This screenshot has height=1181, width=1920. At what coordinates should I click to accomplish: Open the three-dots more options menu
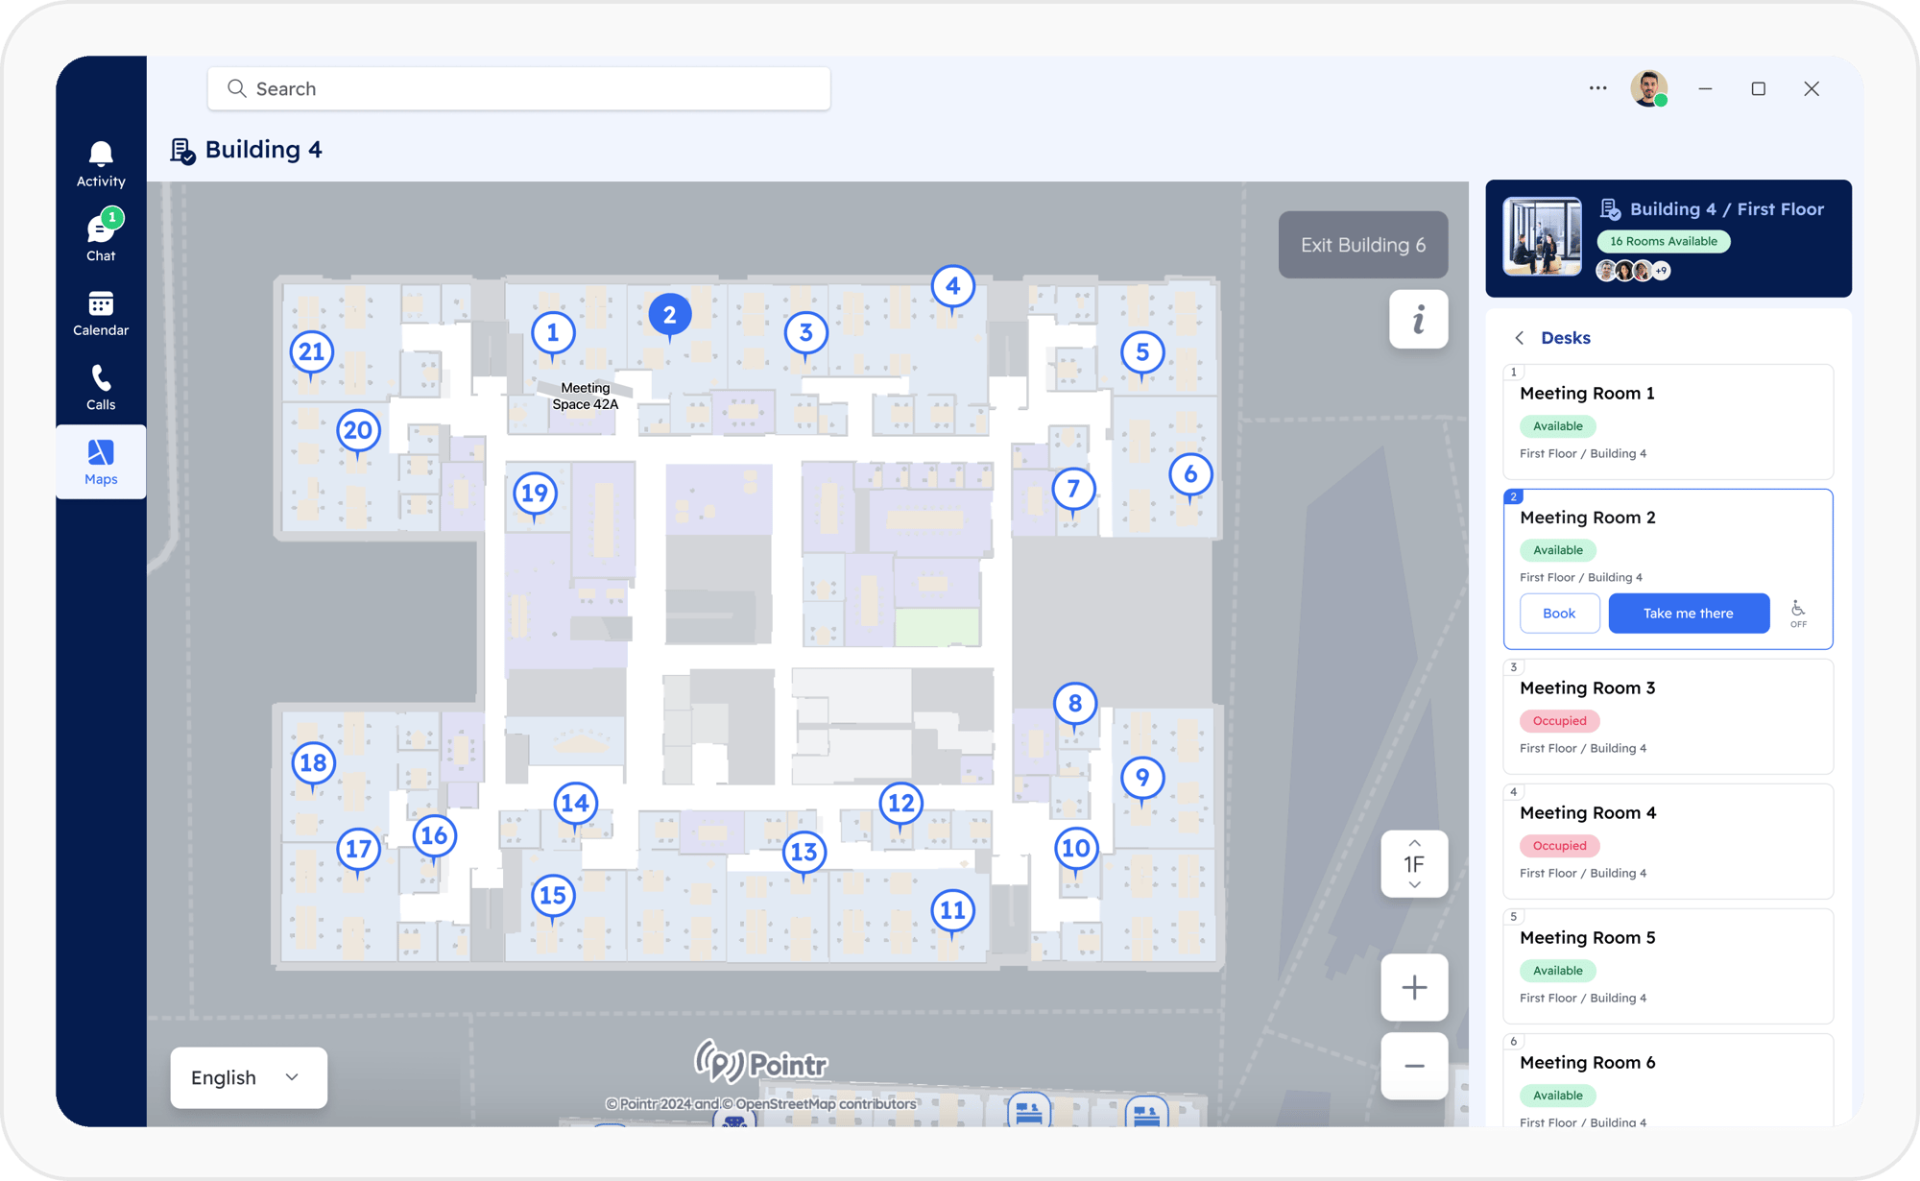(1597, 88)
